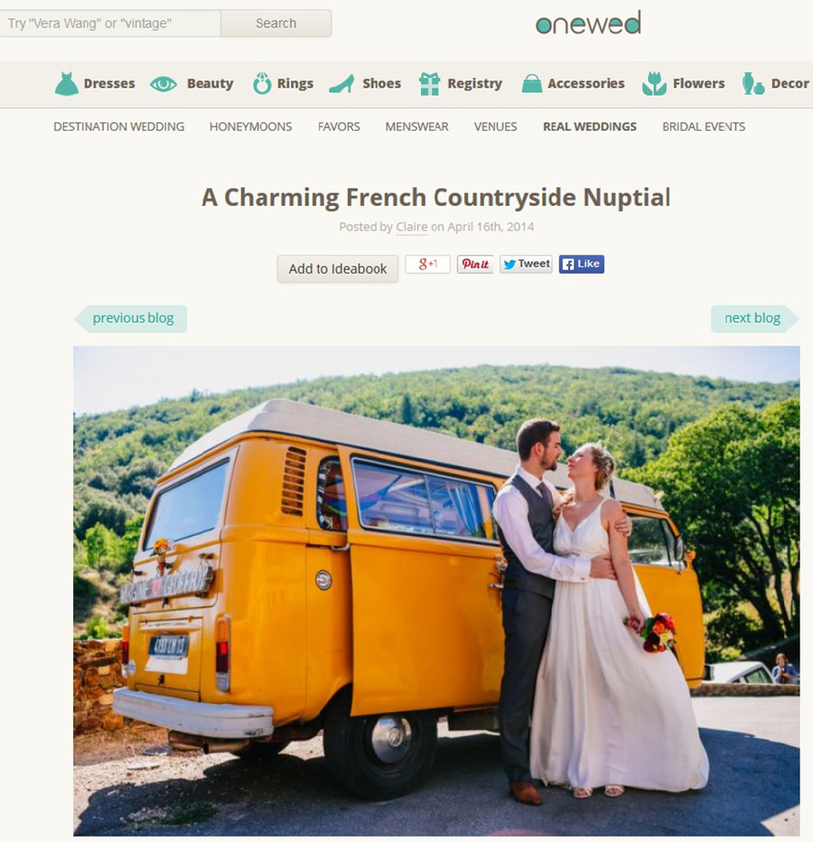This screenshot has height=842, width=813.
Task: Add the post to Ideabook
Action: [x=338, y=268]
